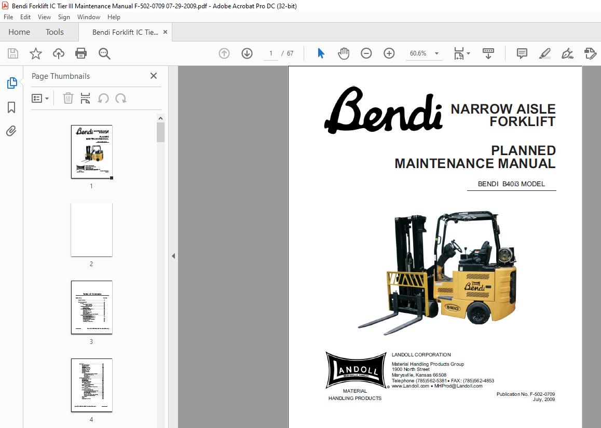
Task: Collapse the navigation pane with side arrow
Action: click(x=173, y=256)
